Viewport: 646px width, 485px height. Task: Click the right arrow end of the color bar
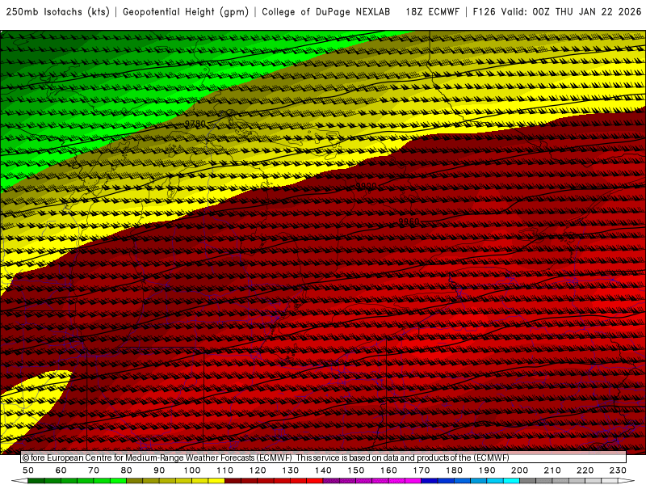[x=627, y=481]
